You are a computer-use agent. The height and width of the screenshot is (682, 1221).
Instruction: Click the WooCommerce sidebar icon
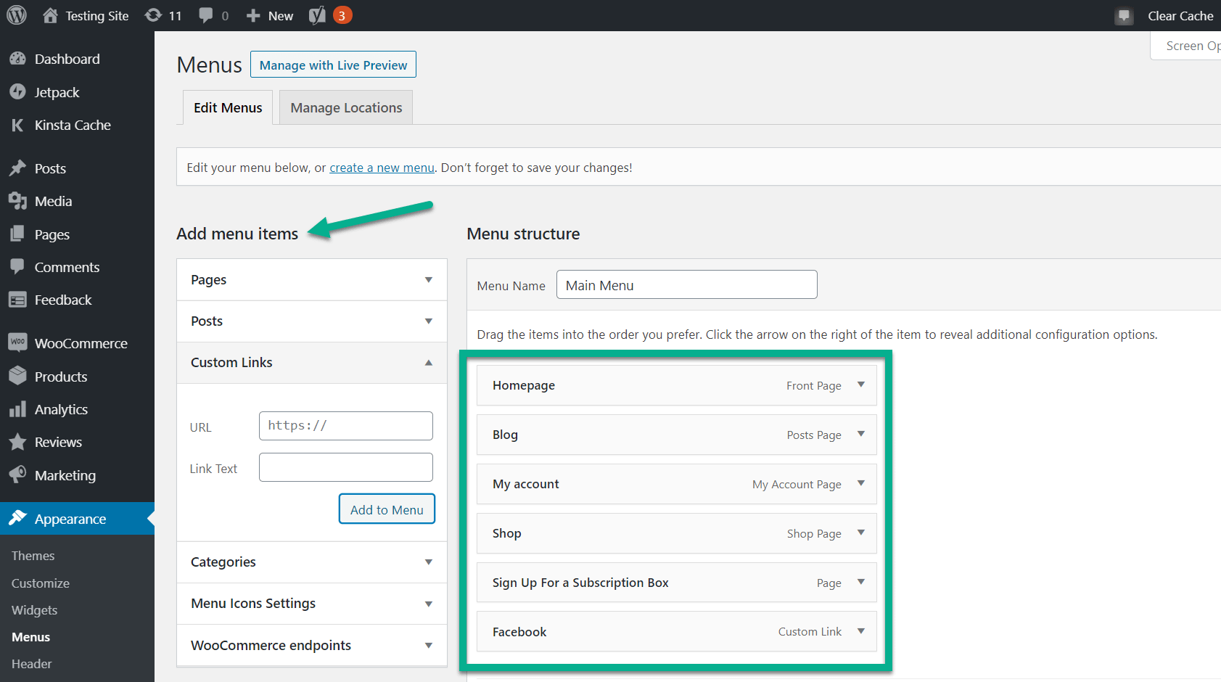pos(17,342)
